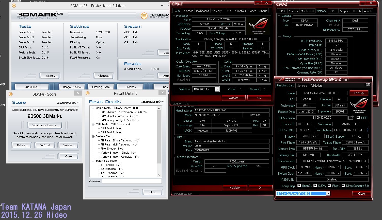This screenshot has height=220, width=382.
Task: Click the Futuremark logo icon
Action: click(x=144, y=16)
